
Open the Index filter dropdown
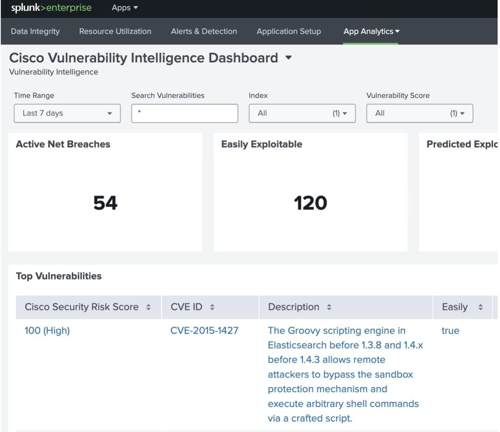coord(302,113)
